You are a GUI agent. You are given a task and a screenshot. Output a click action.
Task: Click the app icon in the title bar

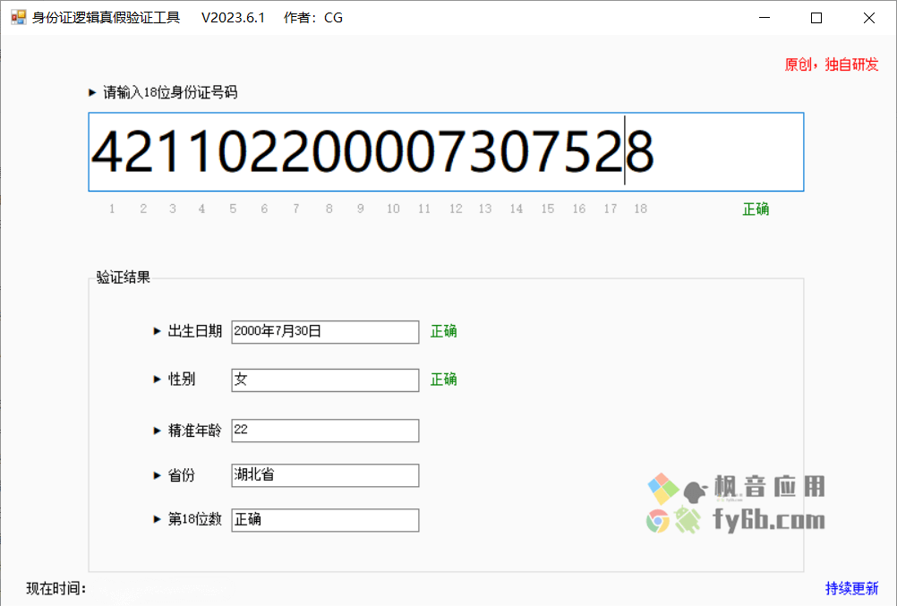pos(18,18)
